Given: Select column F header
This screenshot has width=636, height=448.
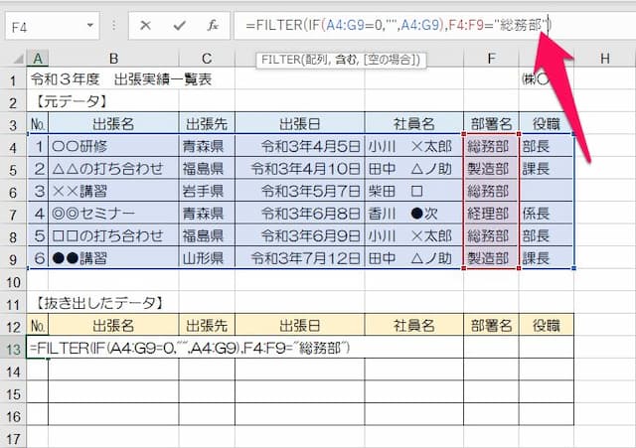Looking at the screenshot, I should coord(491,59).
